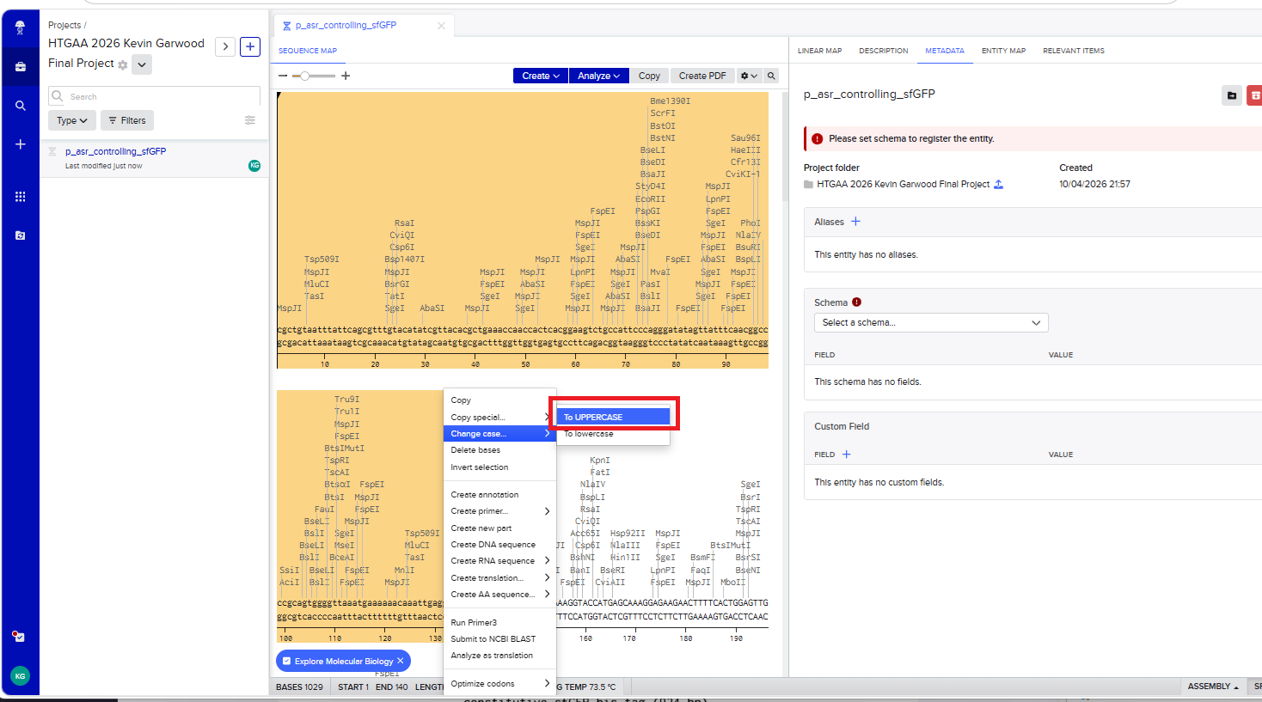The image size is (1262, 702).
Task: Select Analyze as translation
Action: point(499,656)
